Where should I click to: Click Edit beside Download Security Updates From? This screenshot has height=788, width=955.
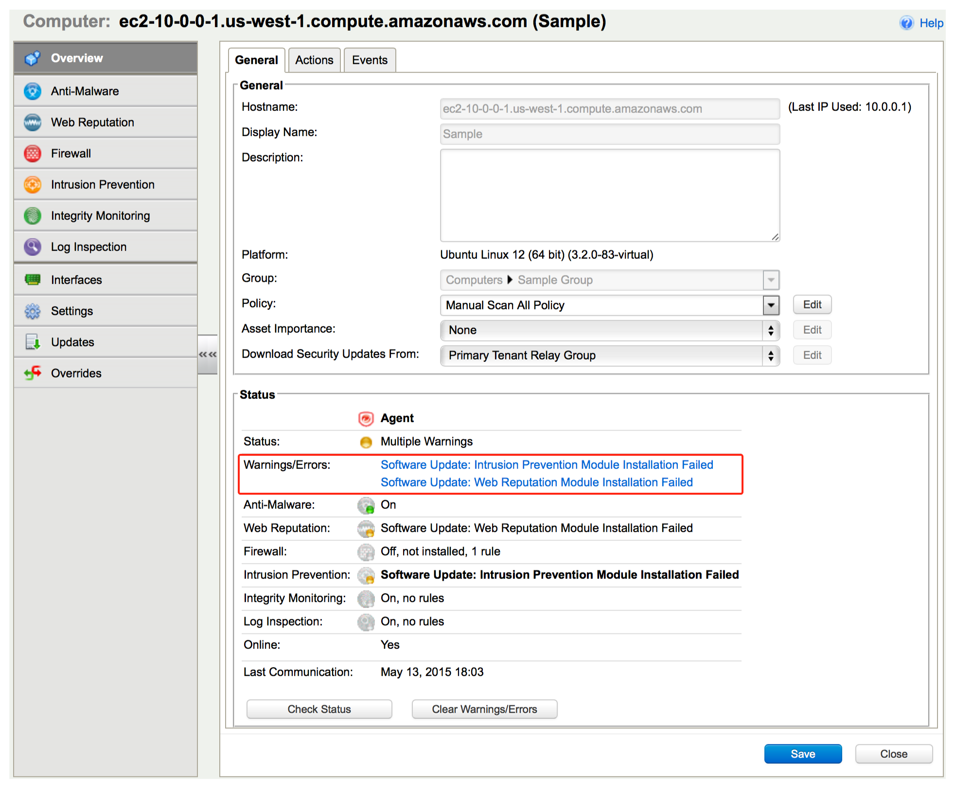pyautogui.click(x=812, y=356)
